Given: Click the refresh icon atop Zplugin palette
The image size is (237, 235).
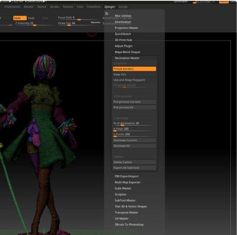Looking at the screenshot, I should point(107,13).
